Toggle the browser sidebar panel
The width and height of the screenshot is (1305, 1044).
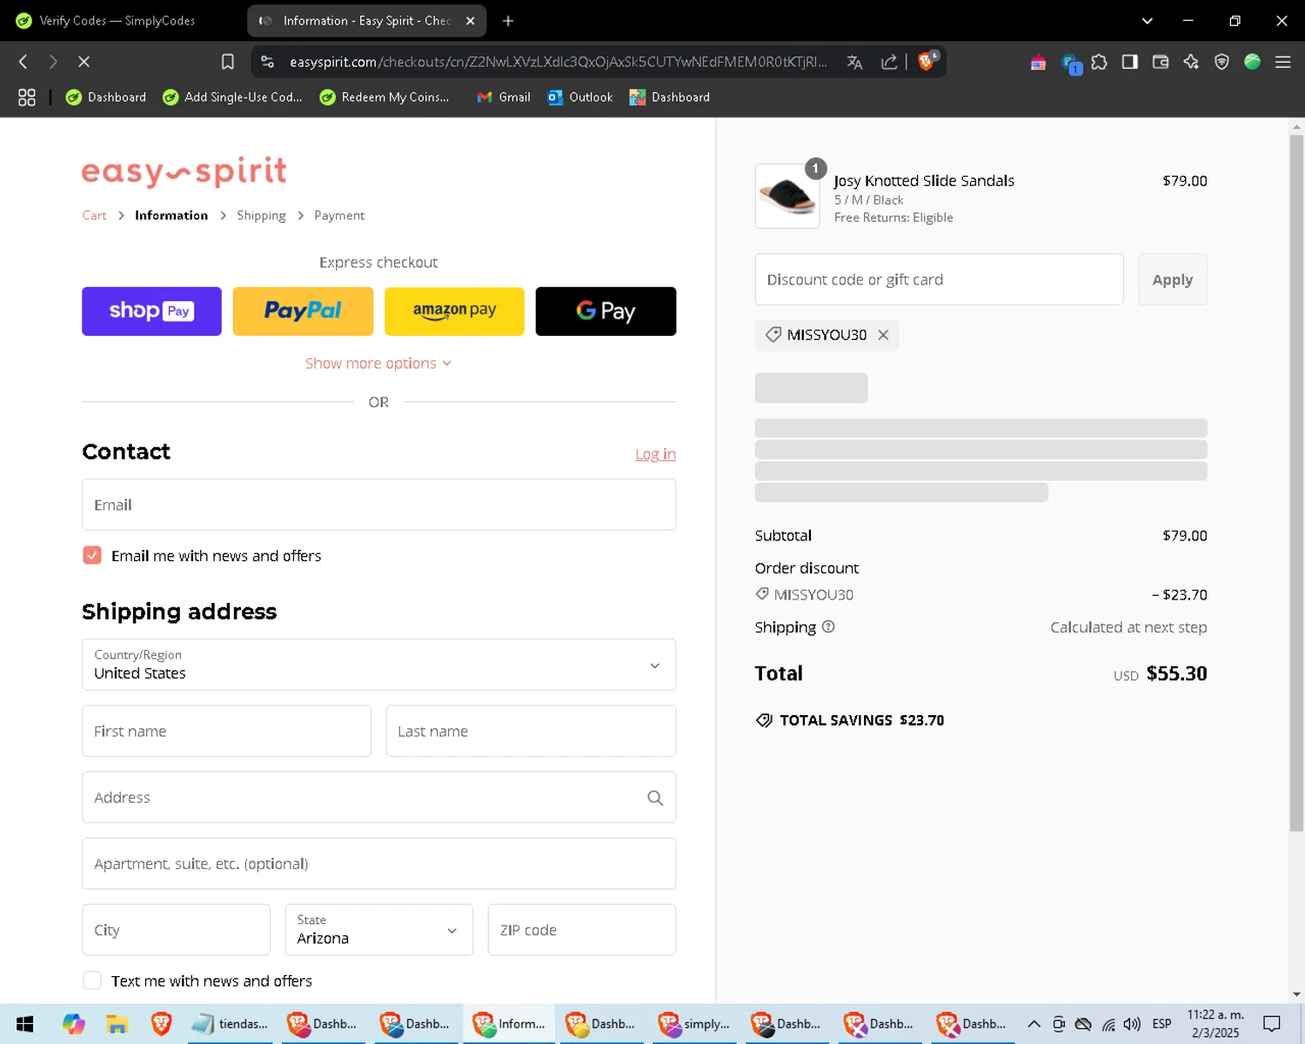pos(1130,62)
